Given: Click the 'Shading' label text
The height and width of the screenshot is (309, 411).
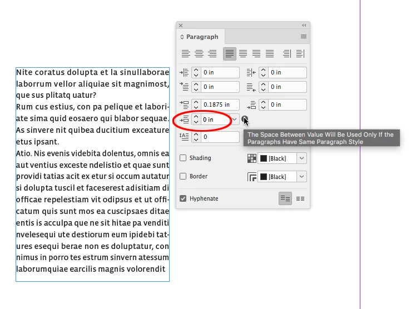Looking at the screenshot, I should (x=200, y=158).
